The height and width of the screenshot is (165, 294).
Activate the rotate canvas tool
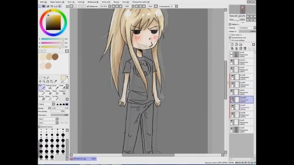coord(48,82)
